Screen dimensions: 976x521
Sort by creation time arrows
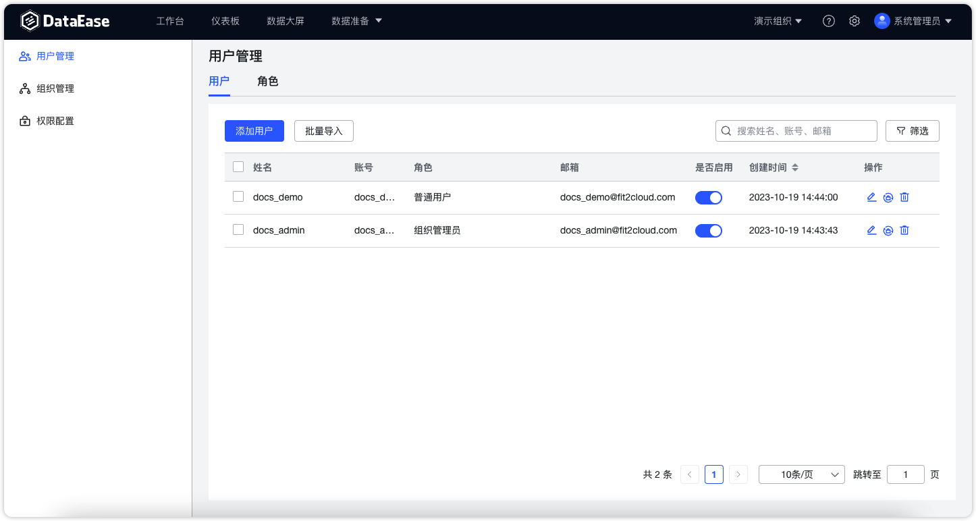795,167
